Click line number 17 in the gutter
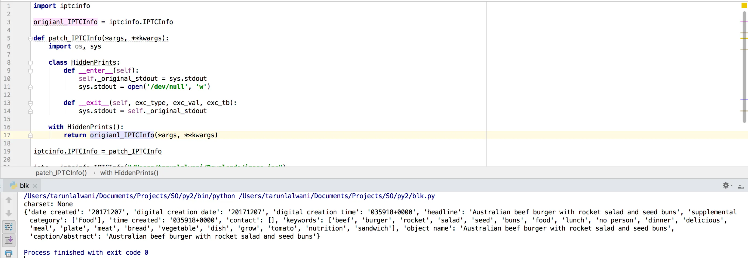Viewport: 748px width, 258px height. click(7, 135)
